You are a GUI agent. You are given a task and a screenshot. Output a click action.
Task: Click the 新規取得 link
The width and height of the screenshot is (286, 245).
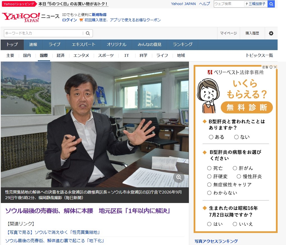pyautogui.click(x=99, y=15)
